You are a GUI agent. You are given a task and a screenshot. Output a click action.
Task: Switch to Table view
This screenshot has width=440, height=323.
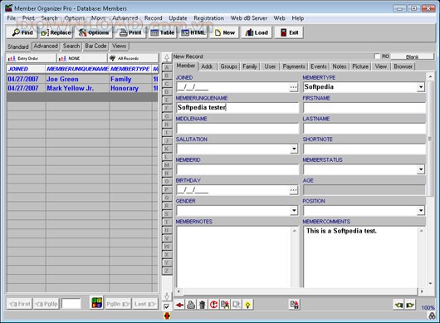[163, 32]
